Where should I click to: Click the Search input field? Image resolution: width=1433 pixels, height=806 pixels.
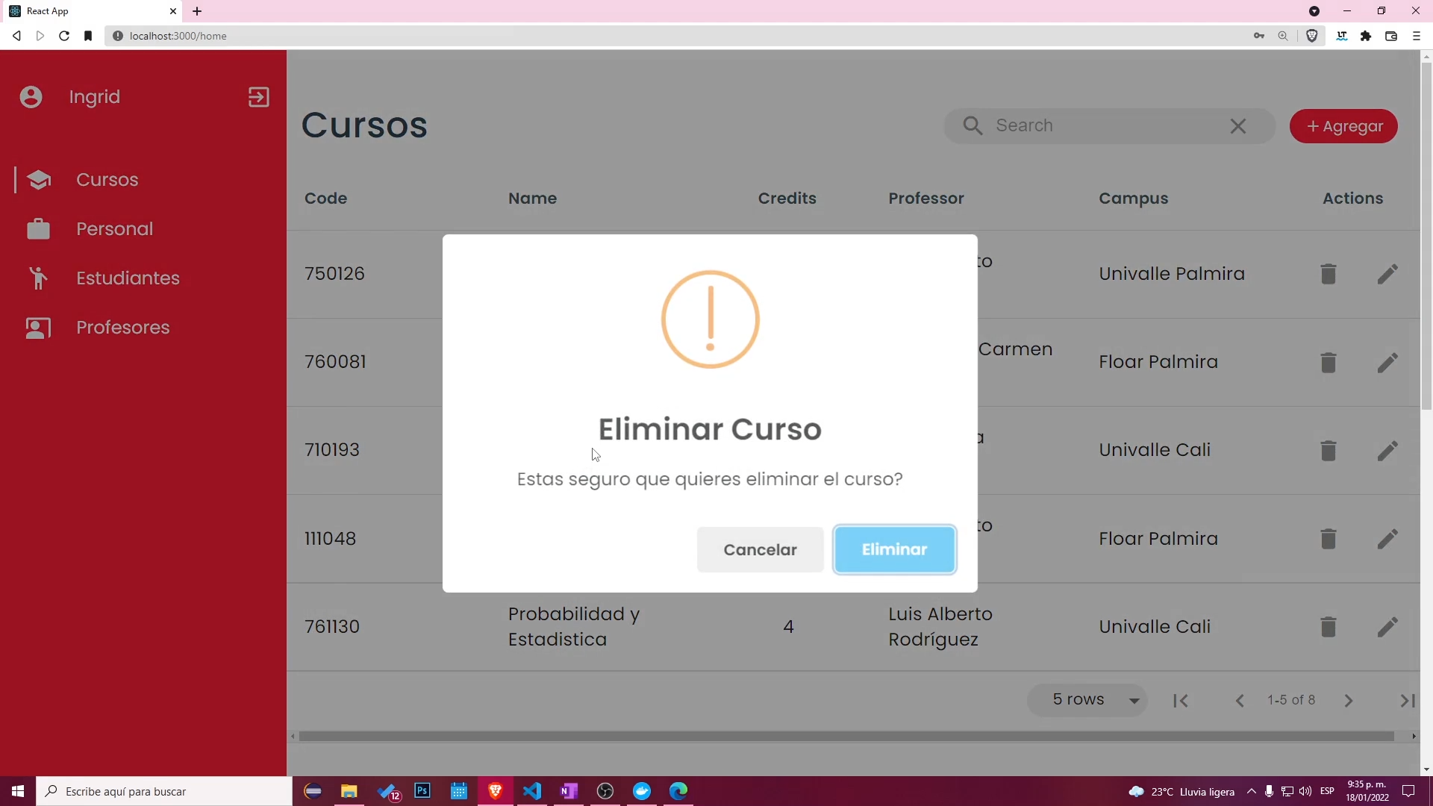[x=1108, y=125]
